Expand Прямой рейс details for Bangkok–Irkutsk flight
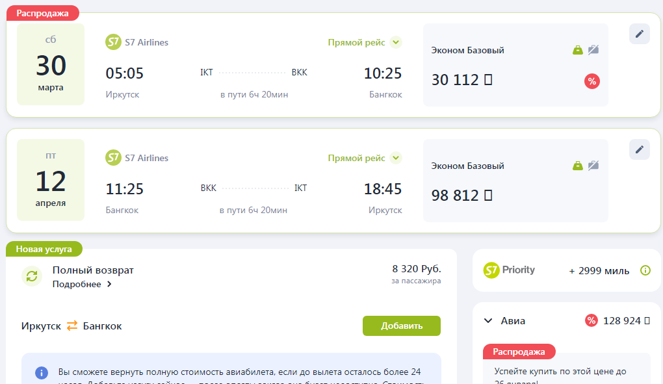663x384 pixels. click(x=396, y=158)
